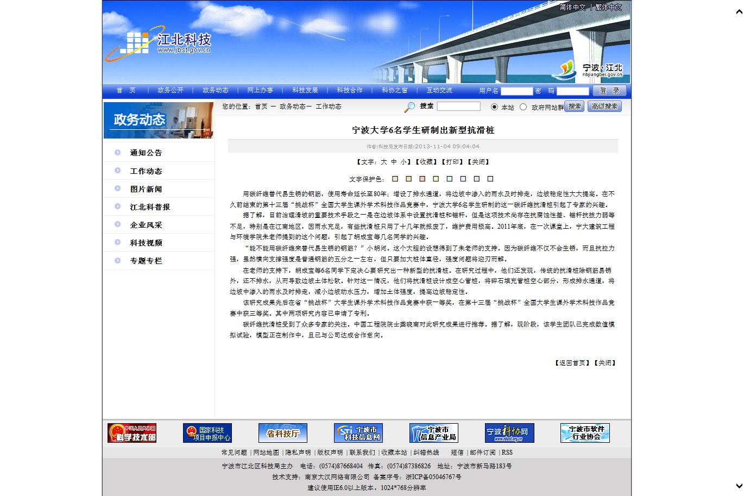
Task: Click the magnifying glass search icon
Action: tap(409, 107)
